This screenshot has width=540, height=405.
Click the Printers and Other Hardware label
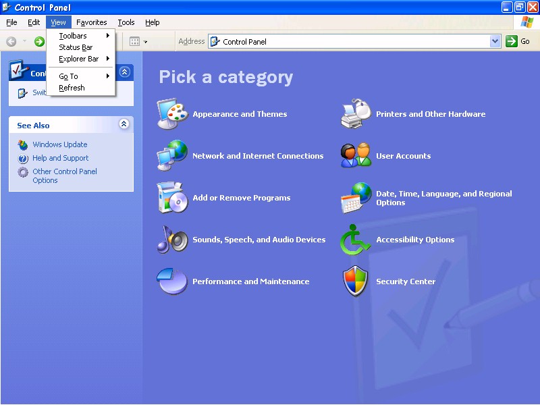[x=431, y=114]
